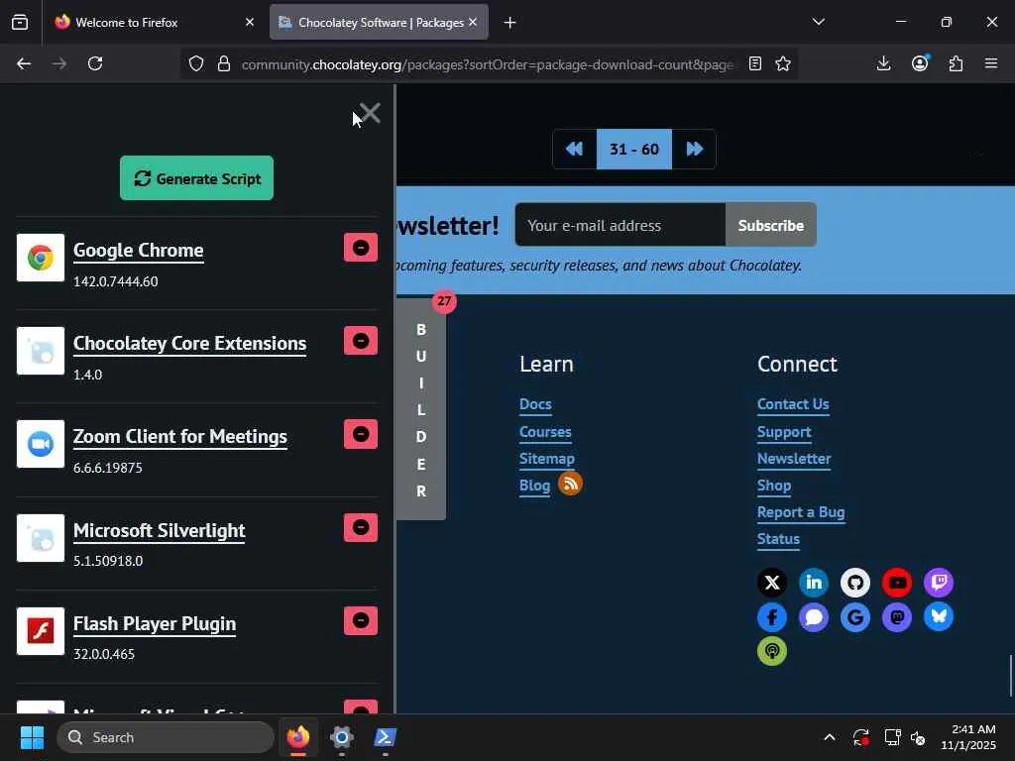Select the Chocolatey Software Packages tab
Viewport: 1015px width, 761px height.
379,23
